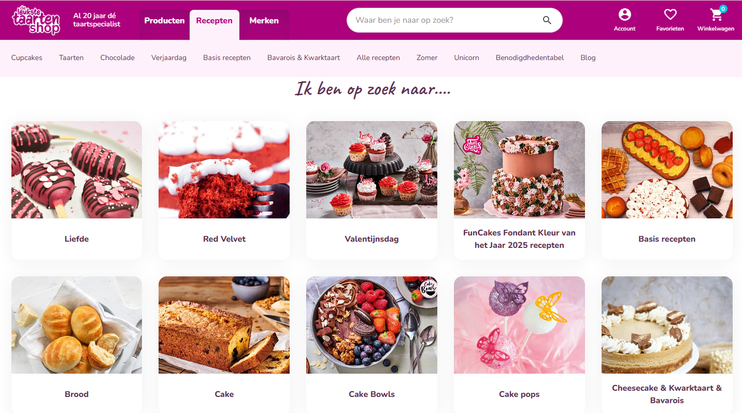The image size is (742, 413).
Task: Select the Red Velvet recipe thumbnail
Action: (224, 170)
